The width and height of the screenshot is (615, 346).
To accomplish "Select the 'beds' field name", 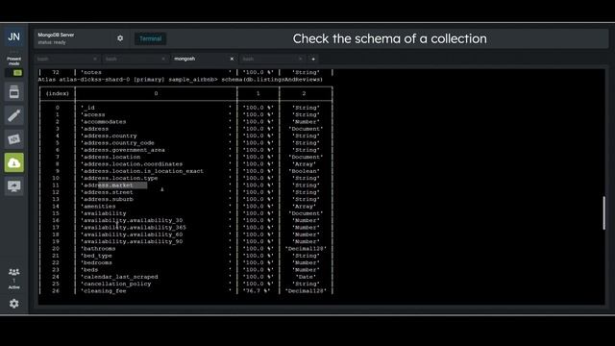I will (89, 270).
